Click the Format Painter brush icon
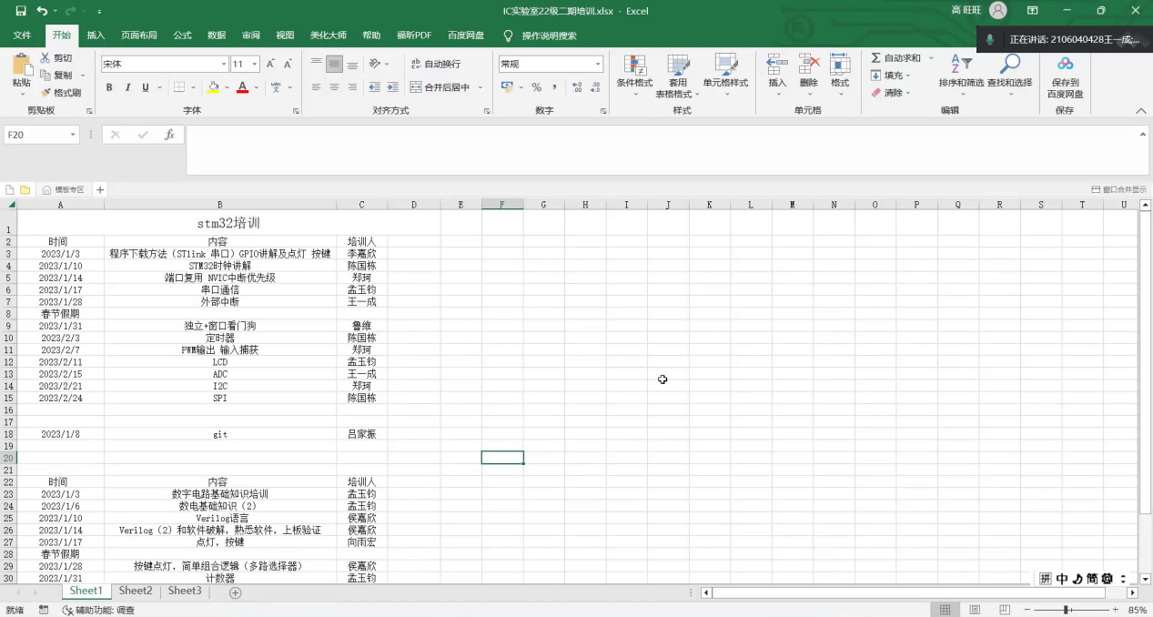 coord(46,93)
